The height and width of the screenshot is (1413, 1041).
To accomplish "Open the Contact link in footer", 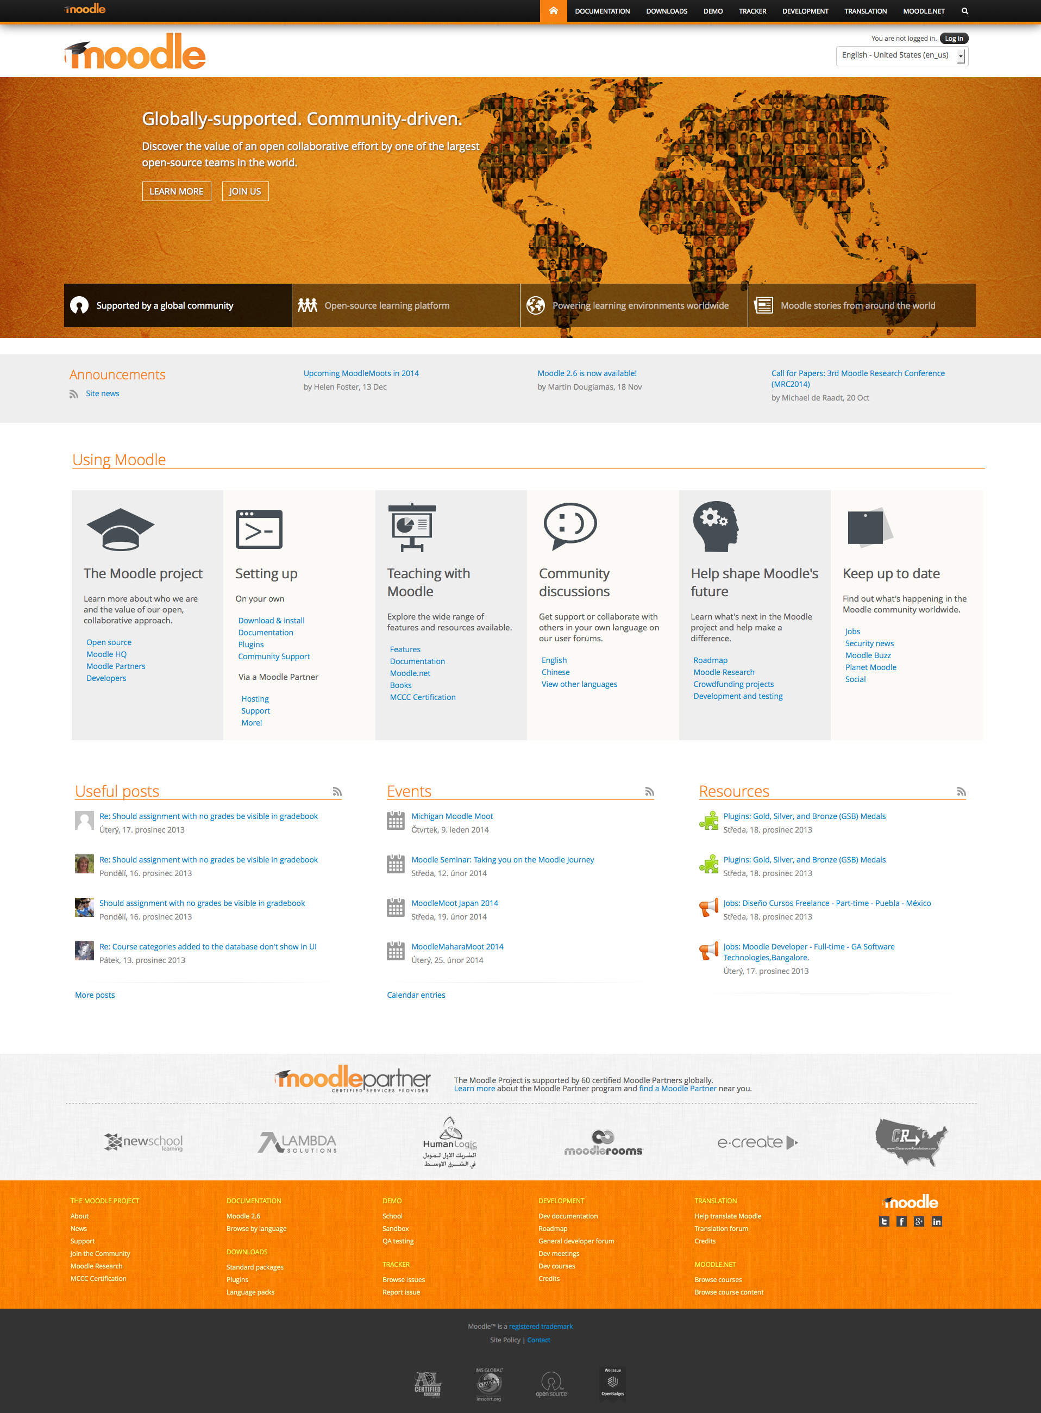I will (538, 1341).
